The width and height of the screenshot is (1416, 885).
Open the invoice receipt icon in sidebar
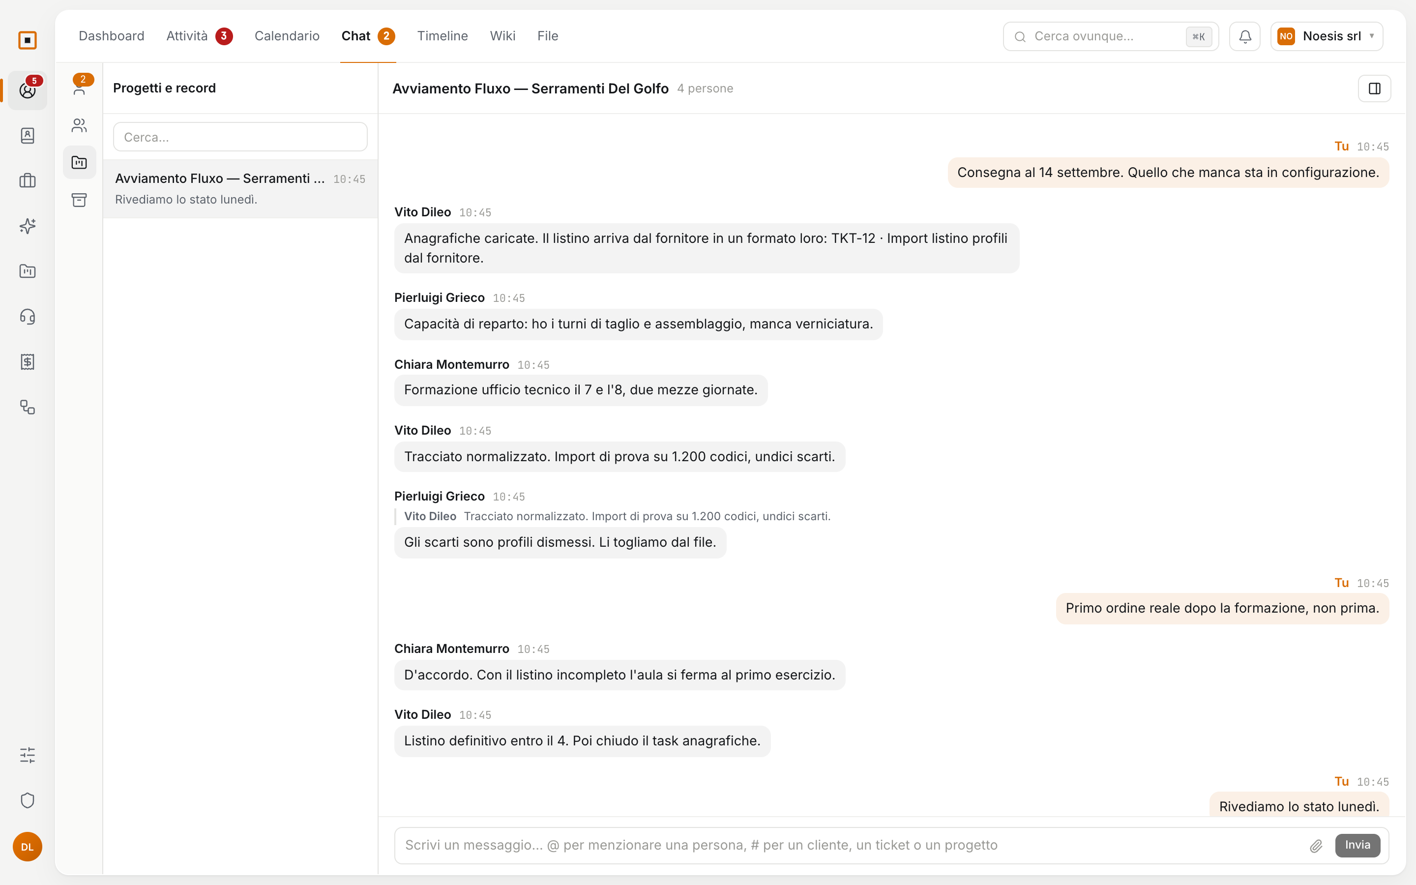pyautogui.click(x=28, y=362)
